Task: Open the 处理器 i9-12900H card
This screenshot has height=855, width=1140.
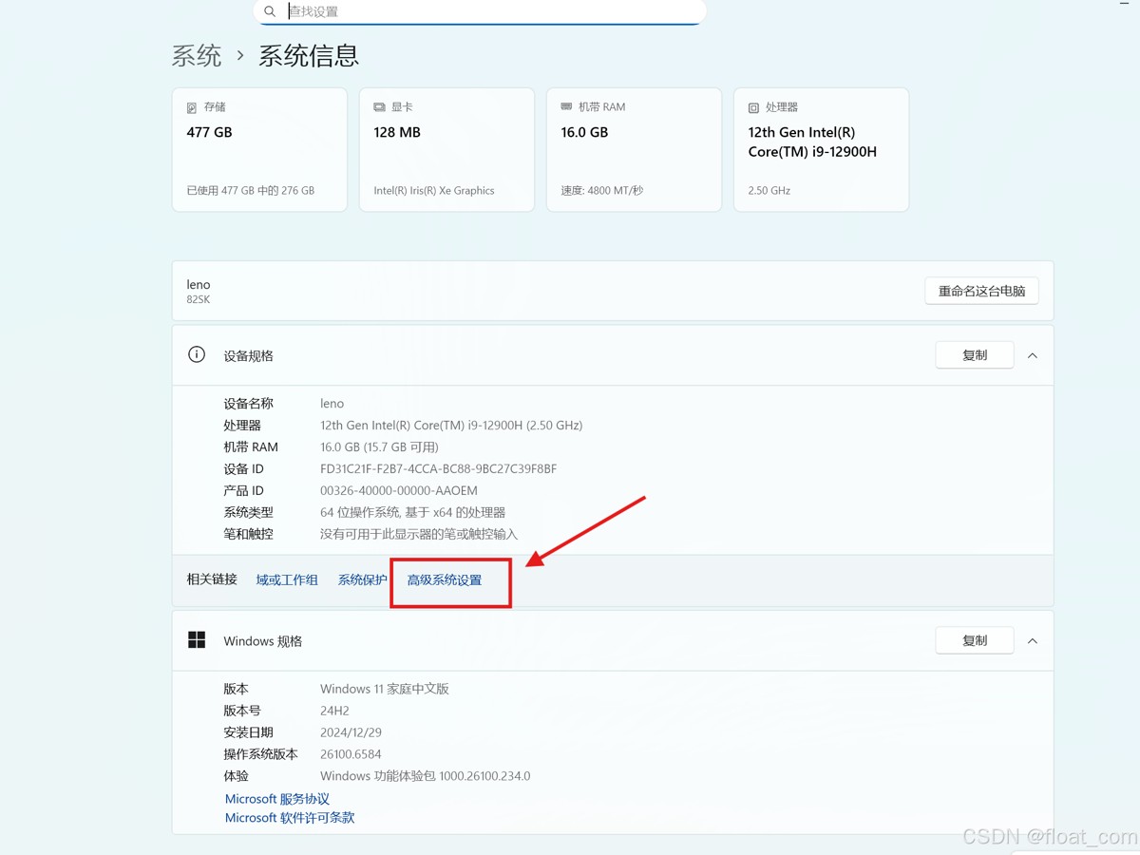Action: pos(821,149)
